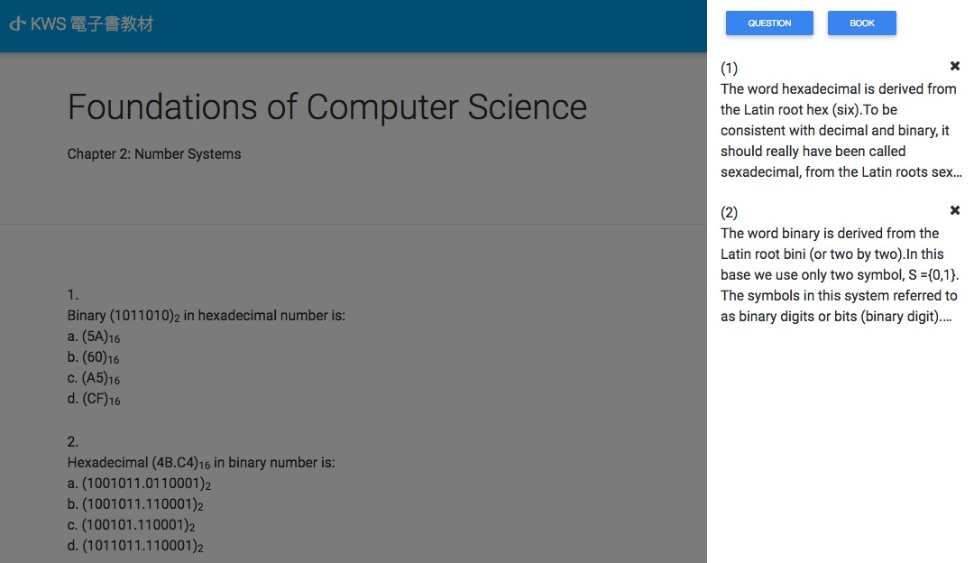Image resolution: width=974 pixels, height=563 pixels.
Task: Click question 1 binary to hexadecimal prompt
Action: pos(207,316)
